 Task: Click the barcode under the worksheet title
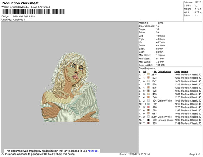[x=33, y=12]
